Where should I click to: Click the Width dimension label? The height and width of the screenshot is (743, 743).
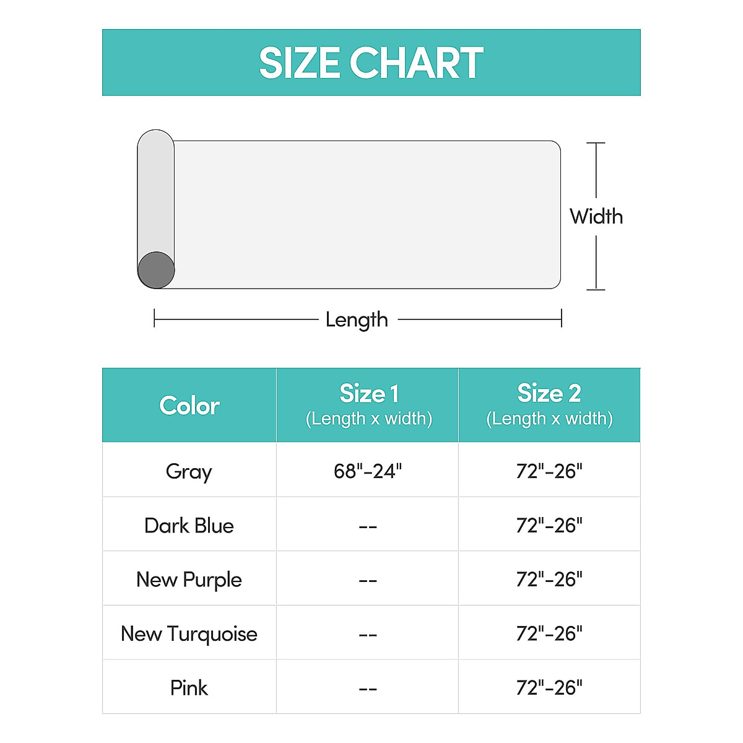[596, 216]
